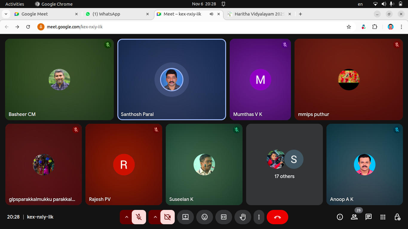This screenshot has height=229, width=408.
Task: Expand audio settings arrow
Action: pyautogui.click(x=126, y=217)
